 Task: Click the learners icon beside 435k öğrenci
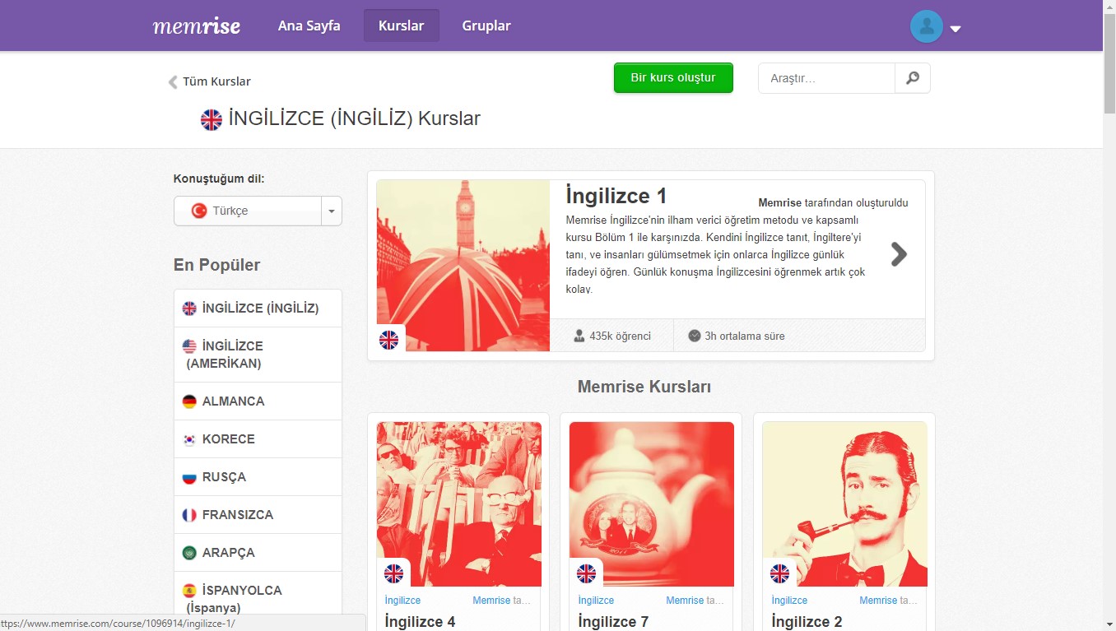point(579,336)
